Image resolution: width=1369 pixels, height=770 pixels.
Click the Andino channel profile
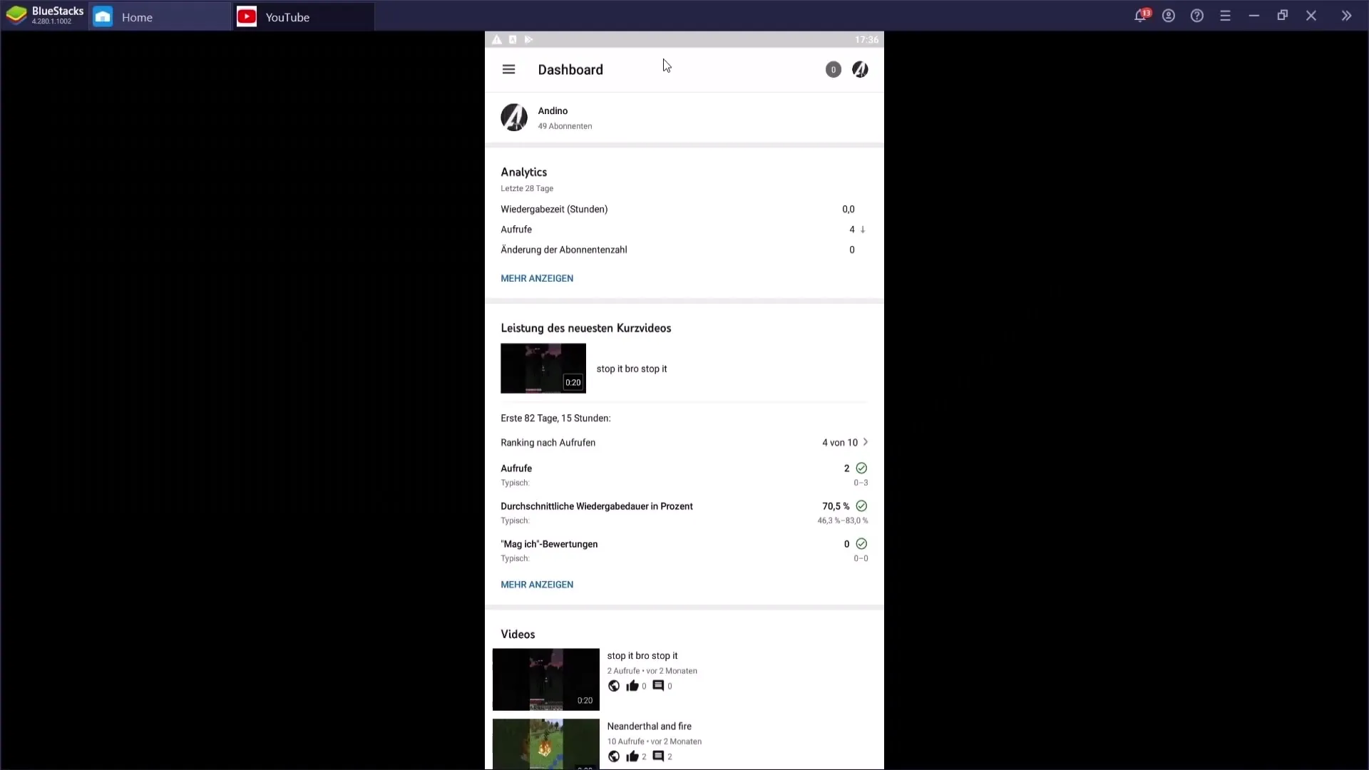click(514, 117)
